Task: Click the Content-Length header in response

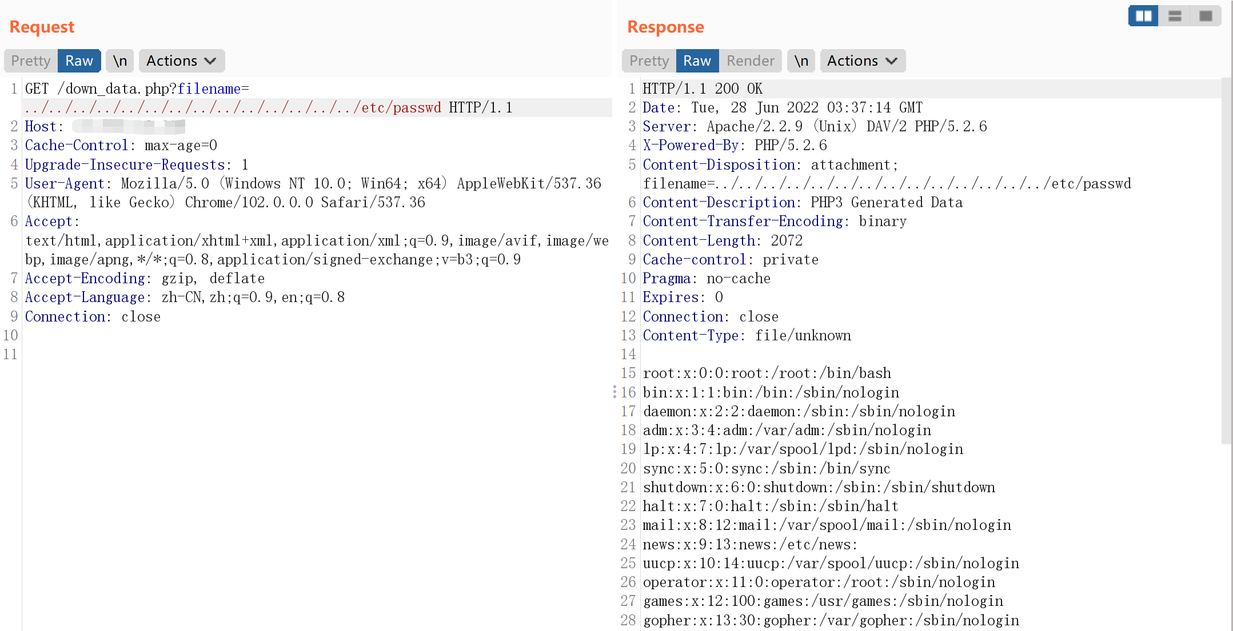Action: [x=699, y=241]
